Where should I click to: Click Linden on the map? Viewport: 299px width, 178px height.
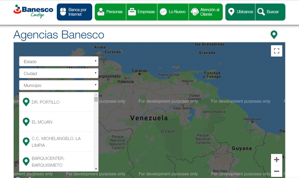pos(250,130)
